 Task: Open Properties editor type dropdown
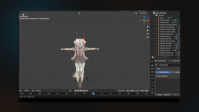[153, 57]
